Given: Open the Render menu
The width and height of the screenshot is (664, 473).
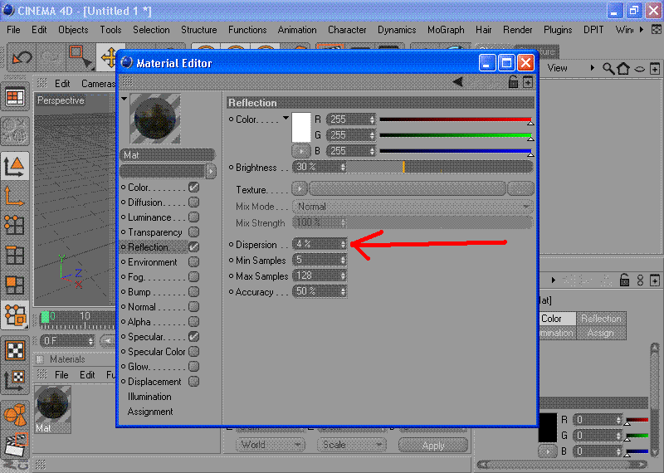Looking at the screenshot, I should (x=517, y=30).
